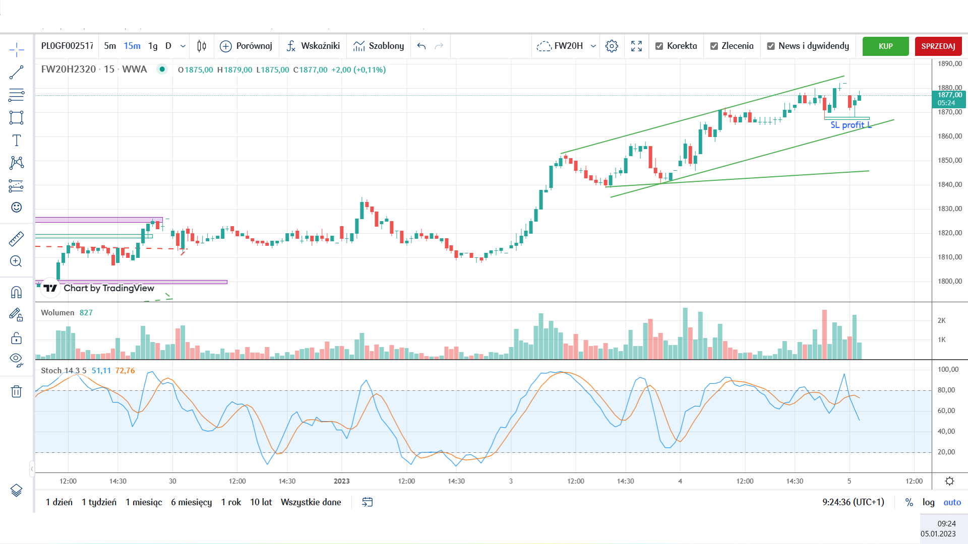The height and width of the screenshot is (544, 968).
Task: Toggle log scale mode
Action: point(928,502)
